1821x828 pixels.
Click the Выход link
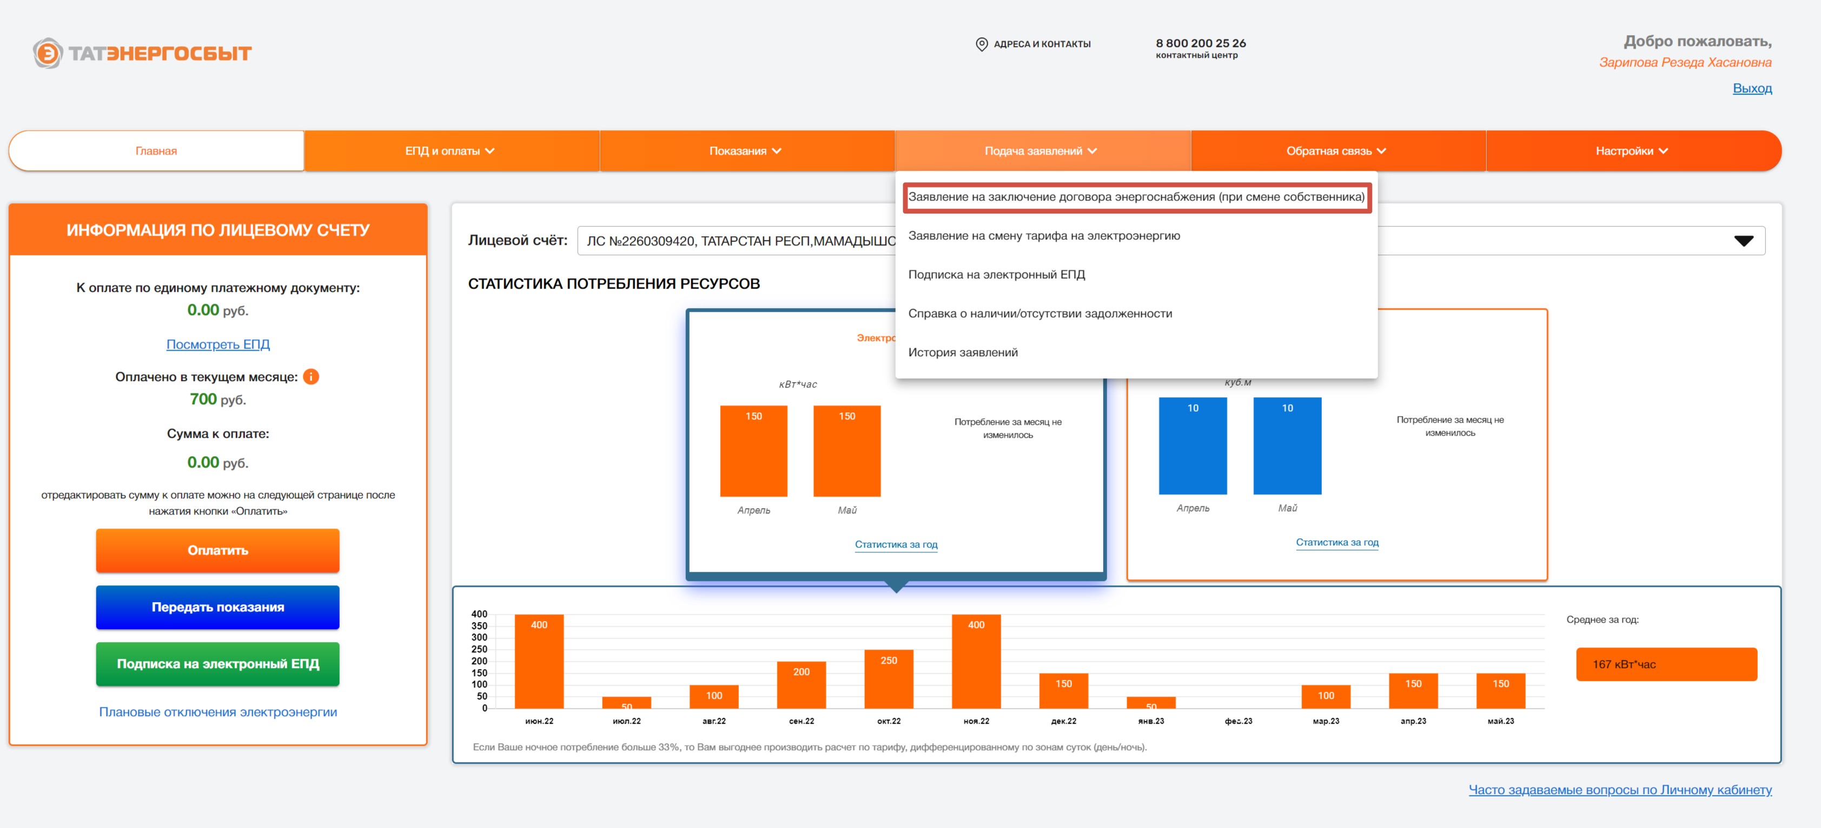[x=1752, y=88]
